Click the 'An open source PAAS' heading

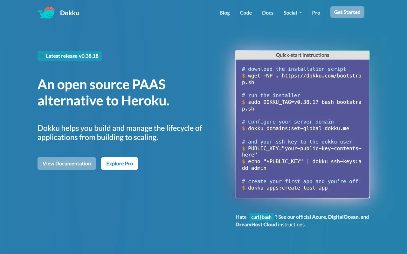104,93
